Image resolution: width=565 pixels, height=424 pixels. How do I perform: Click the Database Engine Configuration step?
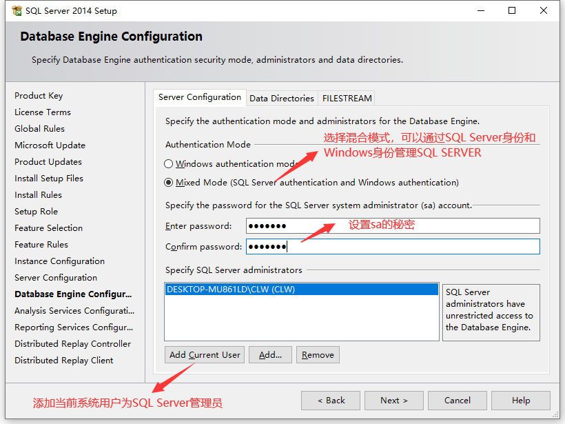click(x=73, y=294)
